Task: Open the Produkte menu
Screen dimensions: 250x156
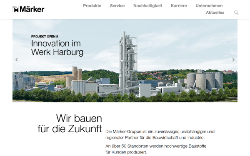Action: tap(92, 6)
